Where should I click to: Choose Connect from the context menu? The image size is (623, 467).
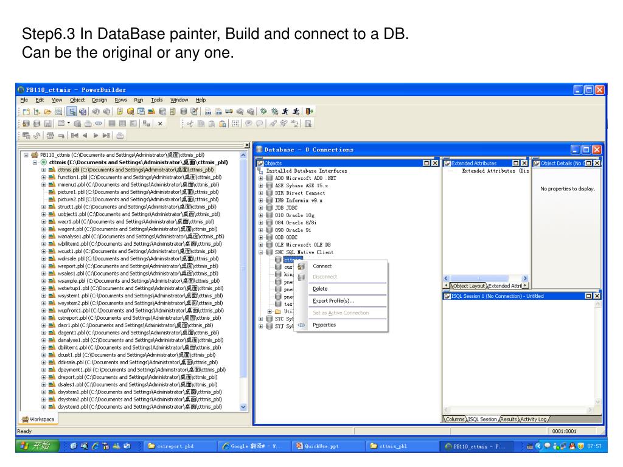coord(341,266)
